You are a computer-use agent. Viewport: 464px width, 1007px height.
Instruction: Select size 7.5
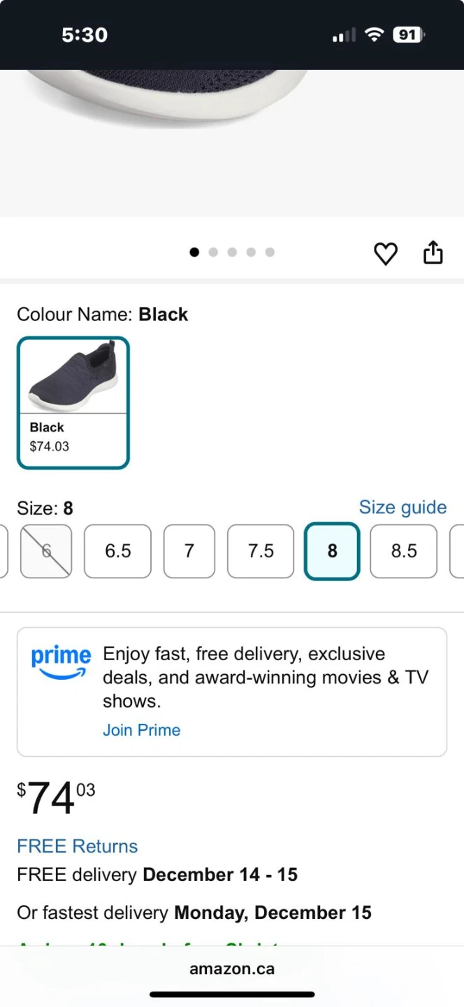pyautogui.click(x=261, y=551)
